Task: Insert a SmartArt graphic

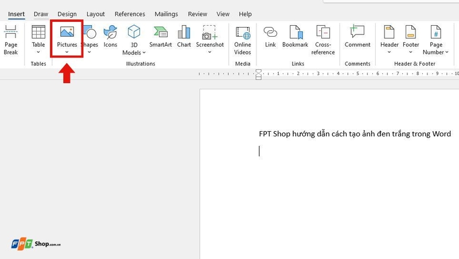Action: [161, 37]
